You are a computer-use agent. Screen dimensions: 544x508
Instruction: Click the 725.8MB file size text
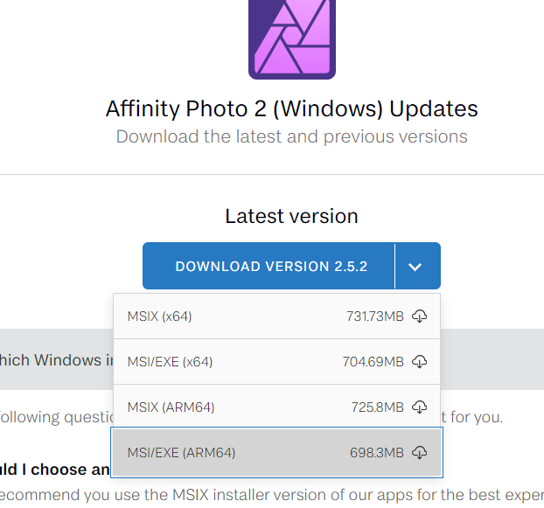pos(378,407)
